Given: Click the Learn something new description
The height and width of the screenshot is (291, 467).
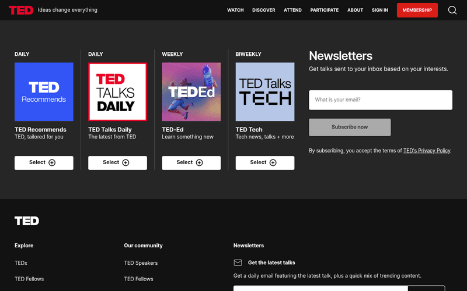Looking at the screenshot, I should (187, 137).
